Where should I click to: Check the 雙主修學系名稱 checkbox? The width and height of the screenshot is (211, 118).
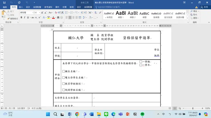[x=64, y=77]
